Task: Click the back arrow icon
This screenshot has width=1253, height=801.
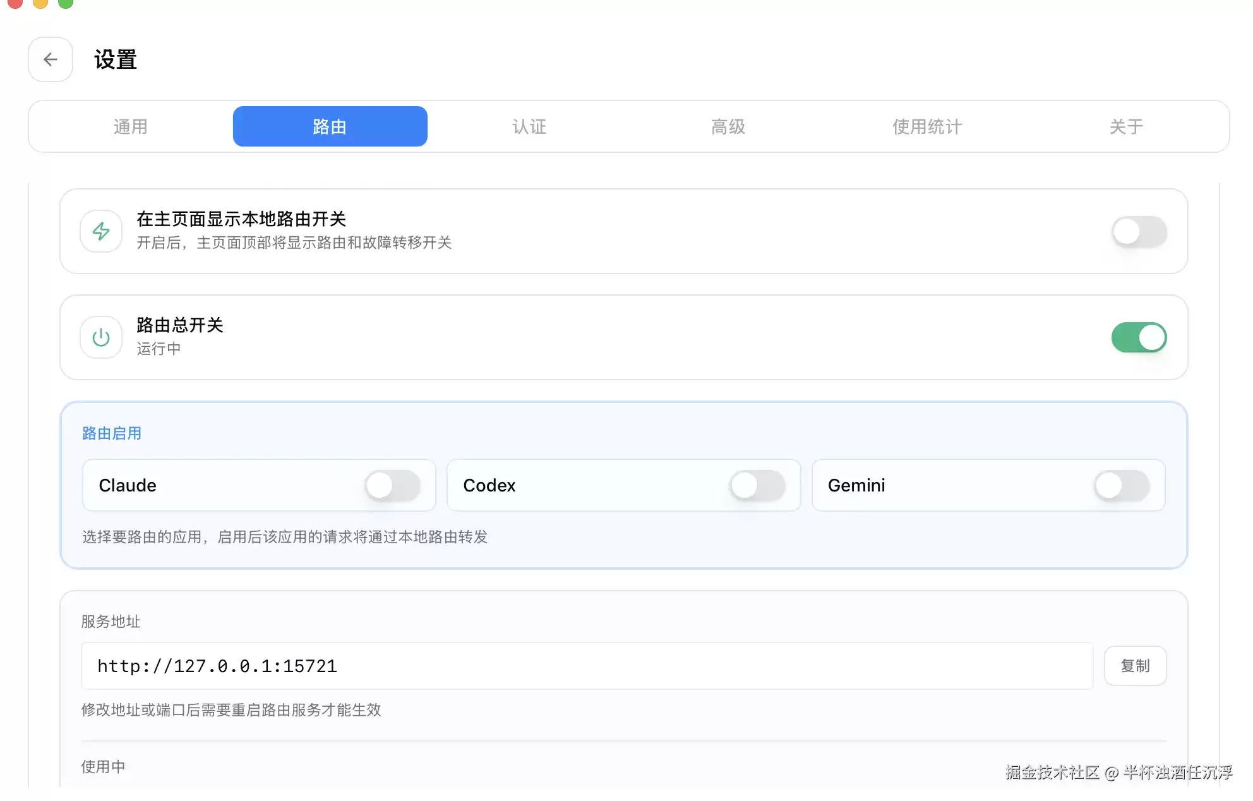Action: [51, 59]
